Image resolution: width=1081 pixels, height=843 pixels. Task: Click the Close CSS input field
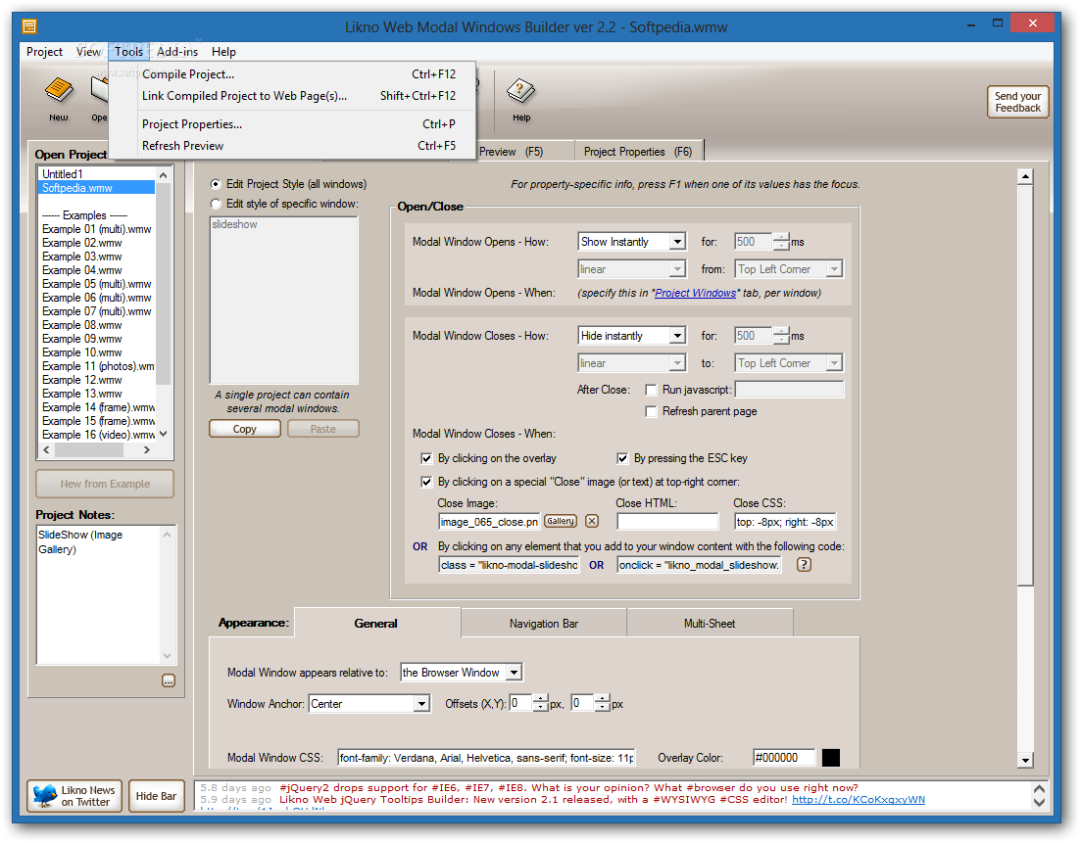click(785, 522)
